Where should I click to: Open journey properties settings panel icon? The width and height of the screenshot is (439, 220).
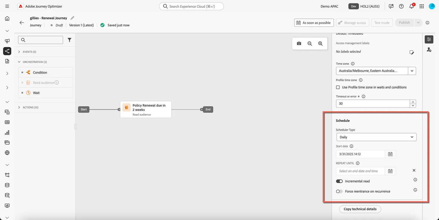point(429,39)
